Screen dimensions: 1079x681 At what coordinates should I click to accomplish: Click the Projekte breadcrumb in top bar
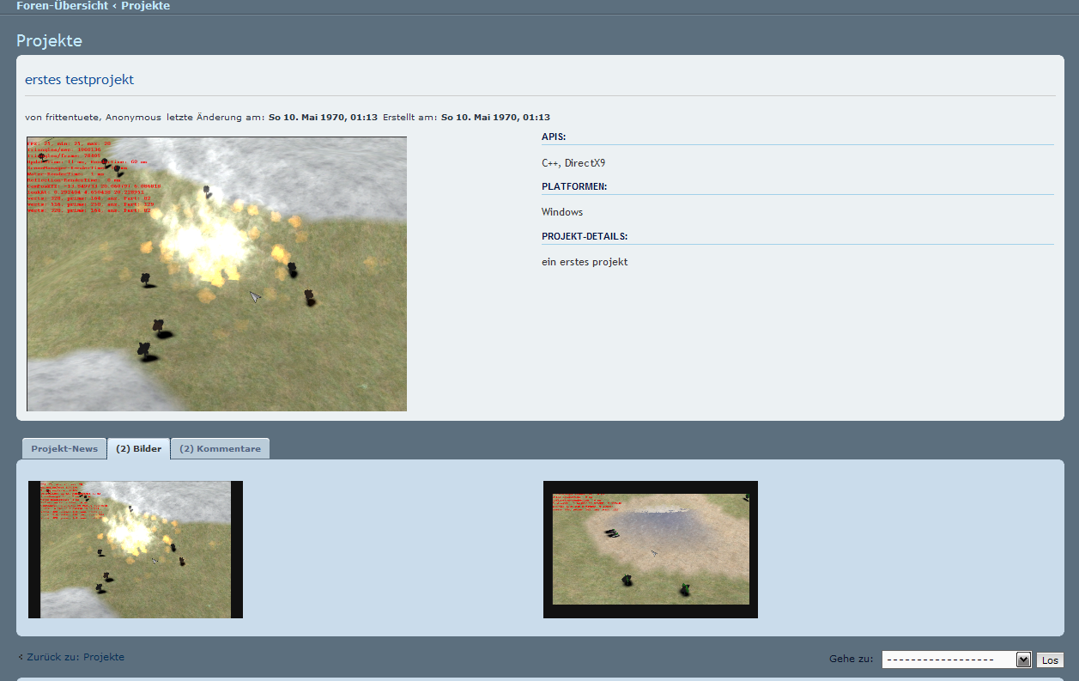point(145,6)
